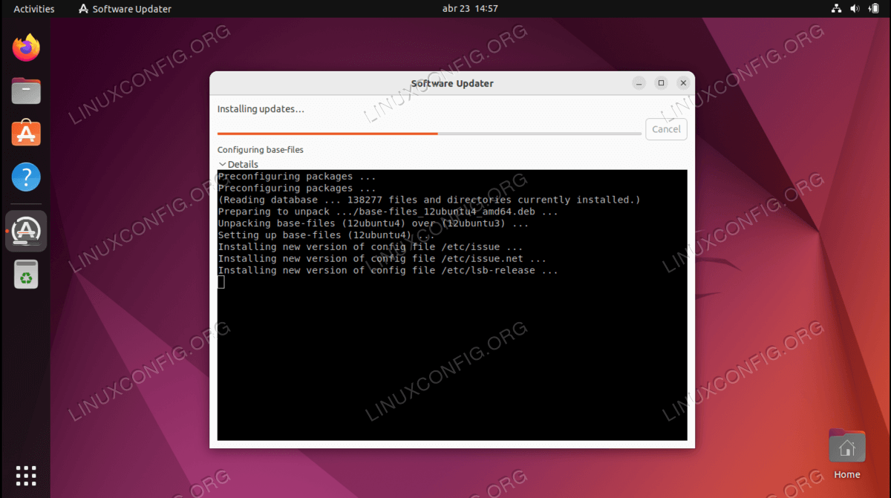The image size is (891, 498).
Task: Open Firefox from the dock
Action: pyautogui.click(x=26, y=48)
